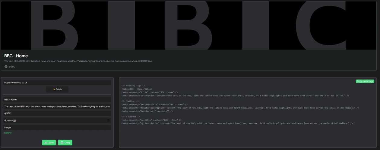The image size is (380, 150).
Task: Click the green Remove link under image field
Action: (x=8, y=133)
